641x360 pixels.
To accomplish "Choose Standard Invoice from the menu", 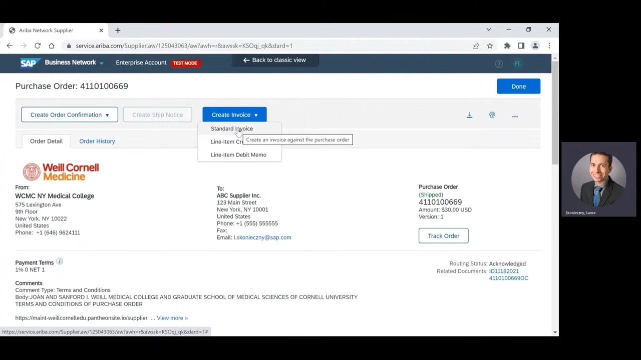I will 232,128.
